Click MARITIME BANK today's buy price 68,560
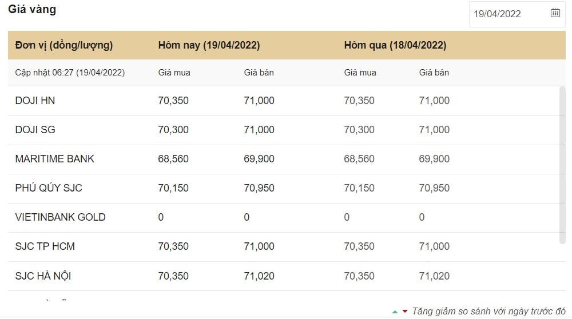This screenshot has height=319, width=572. tap(173, 159)
